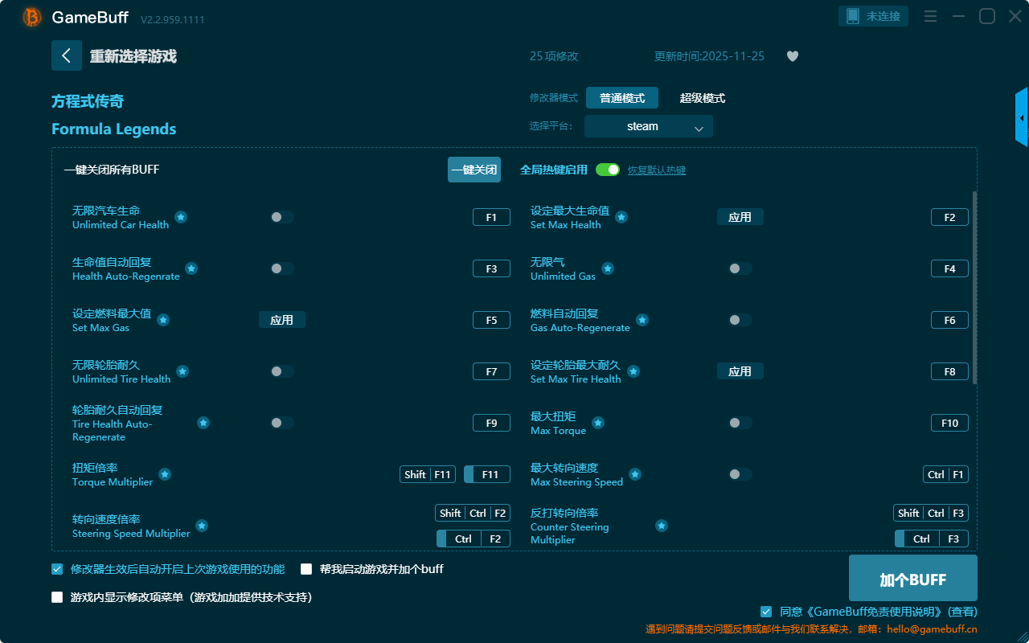The height and width of the screenshot is (643, 1029).
Task: Click the back arrow to reselect game
Action: tap(67, 55)
